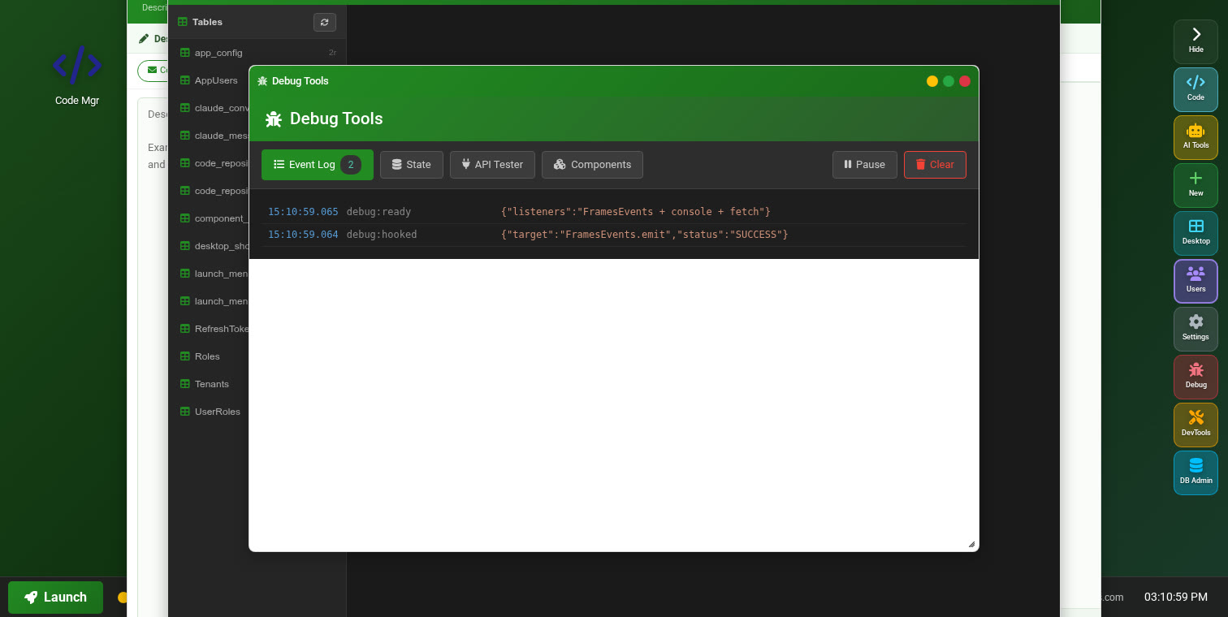This screenshot has height=617, width=1228.
Task: Open the Settings gear icon
Action: pos(1196,329)
